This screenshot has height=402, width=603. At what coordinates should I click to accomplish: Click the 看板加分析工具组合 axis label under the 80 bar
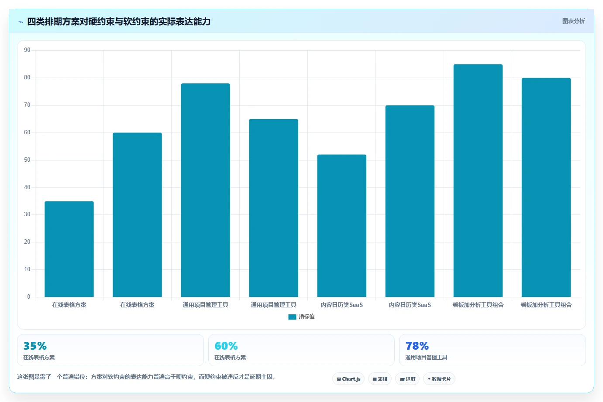click(546, 305)
